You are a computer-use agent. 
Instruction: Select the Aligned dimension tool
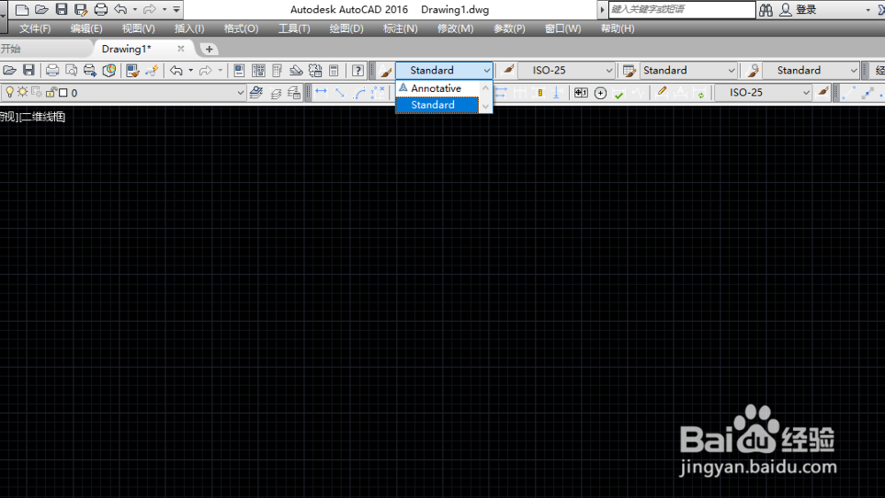coord(340,93)
